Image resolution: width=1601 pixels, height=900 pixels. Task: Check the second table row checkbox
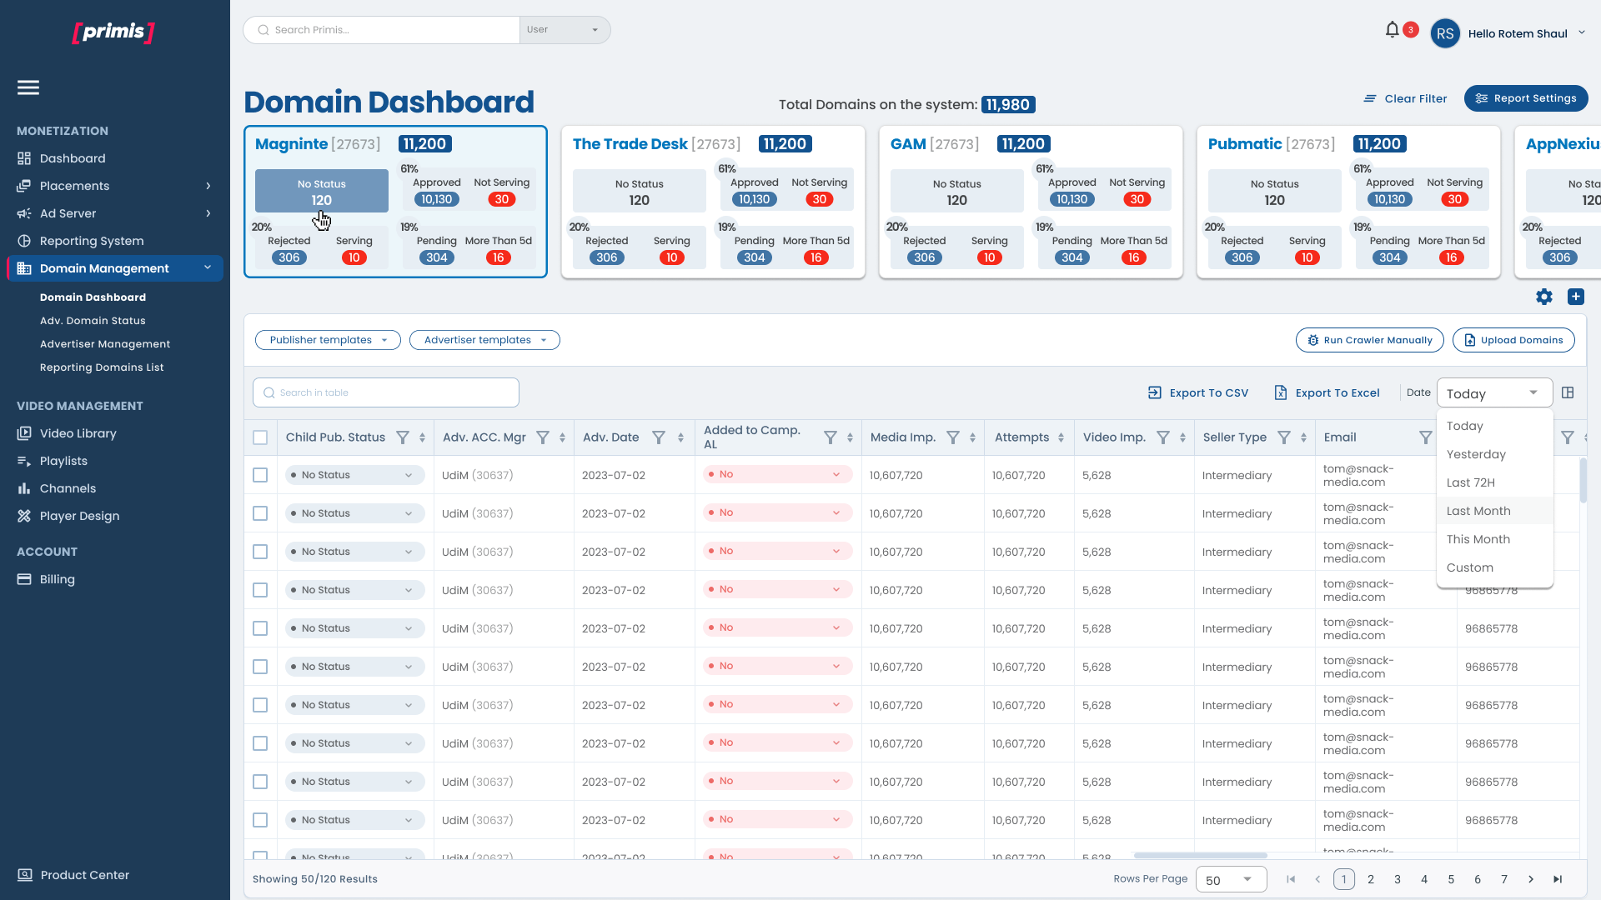click(x=260, y=513)
